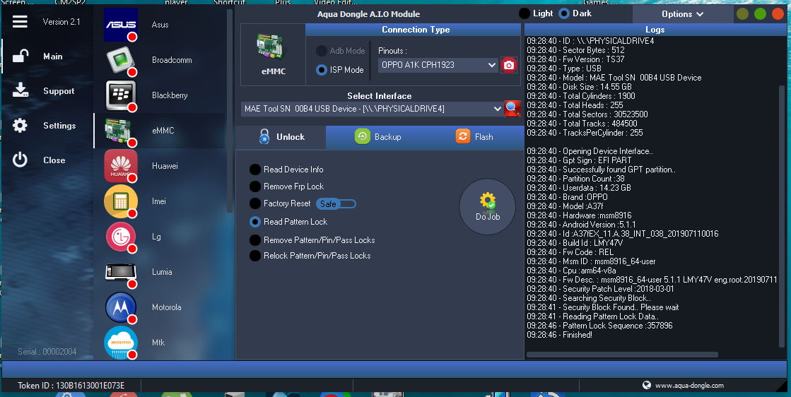Select the Mtk MediaTek cloud icon
The height and width of the screenshot is (397, 791).
click(121, 342)
